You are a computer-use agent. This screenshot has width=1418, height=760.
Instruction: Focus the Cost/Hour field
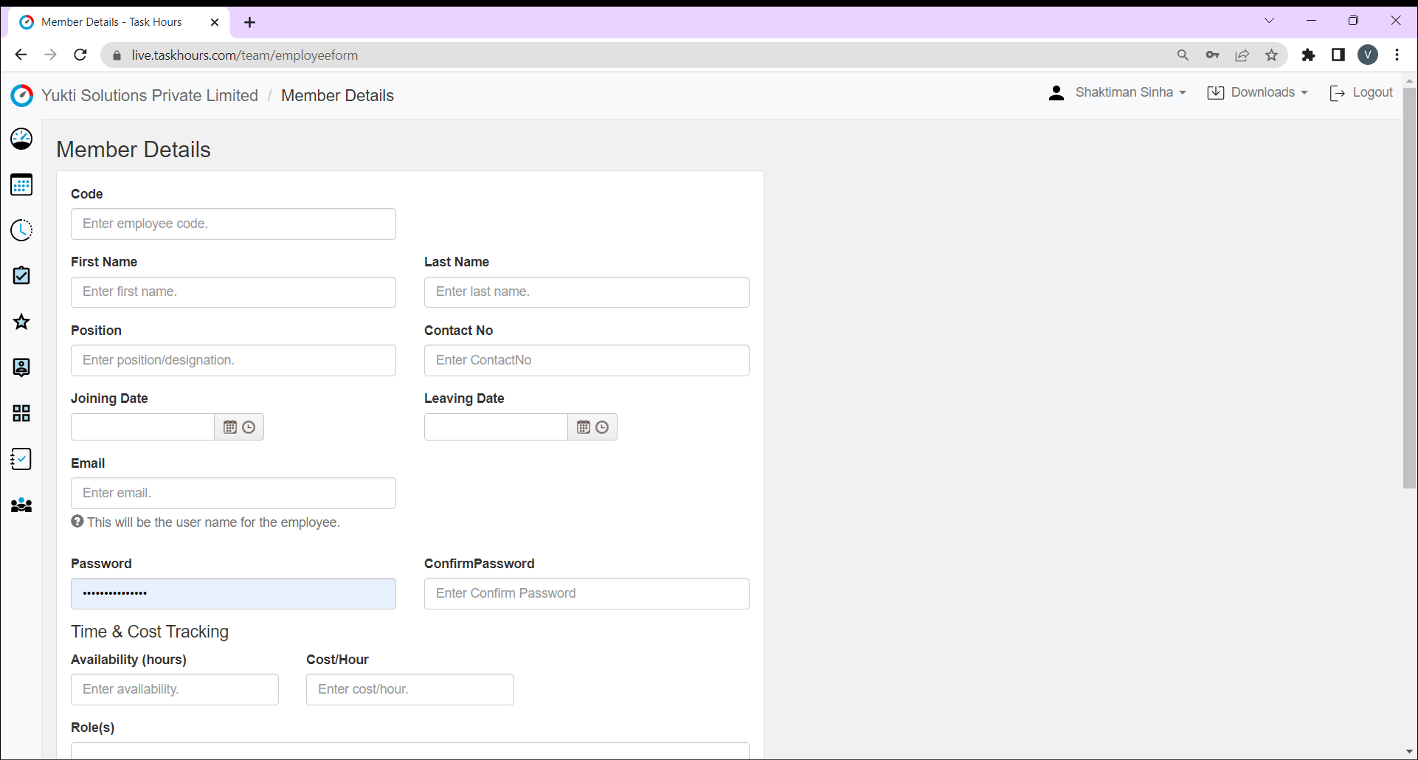(410, 689)
